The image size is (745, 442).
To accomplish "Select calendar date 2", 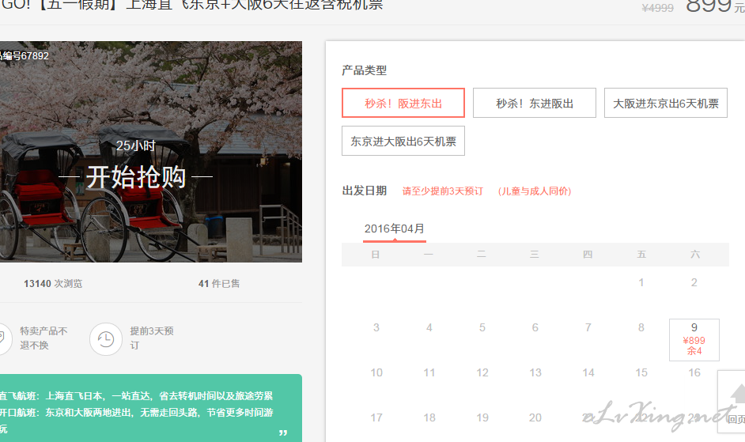I will (694, 283).
